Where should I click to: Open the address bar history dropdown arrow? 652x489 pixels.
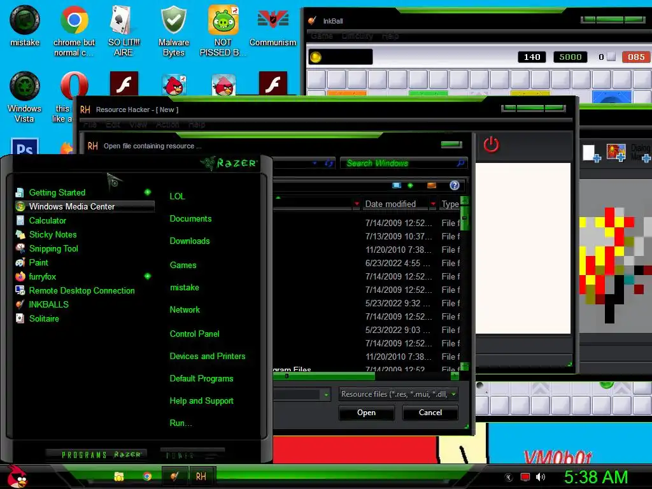tap(315, 164)
